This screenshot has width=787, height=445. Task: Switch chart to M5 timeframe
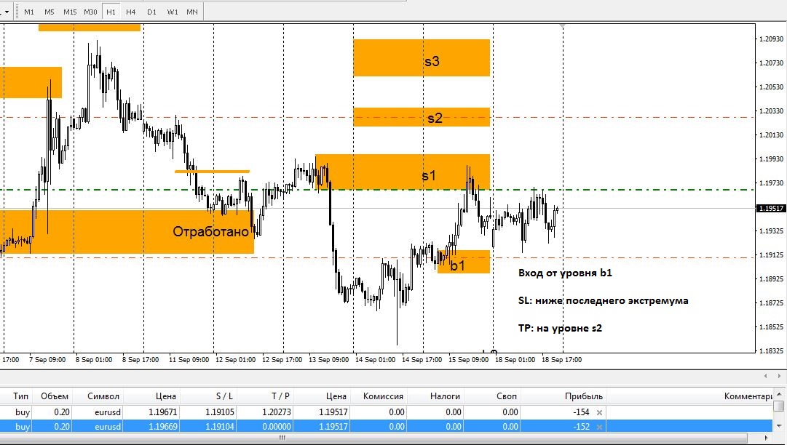(x=50, y=12)
